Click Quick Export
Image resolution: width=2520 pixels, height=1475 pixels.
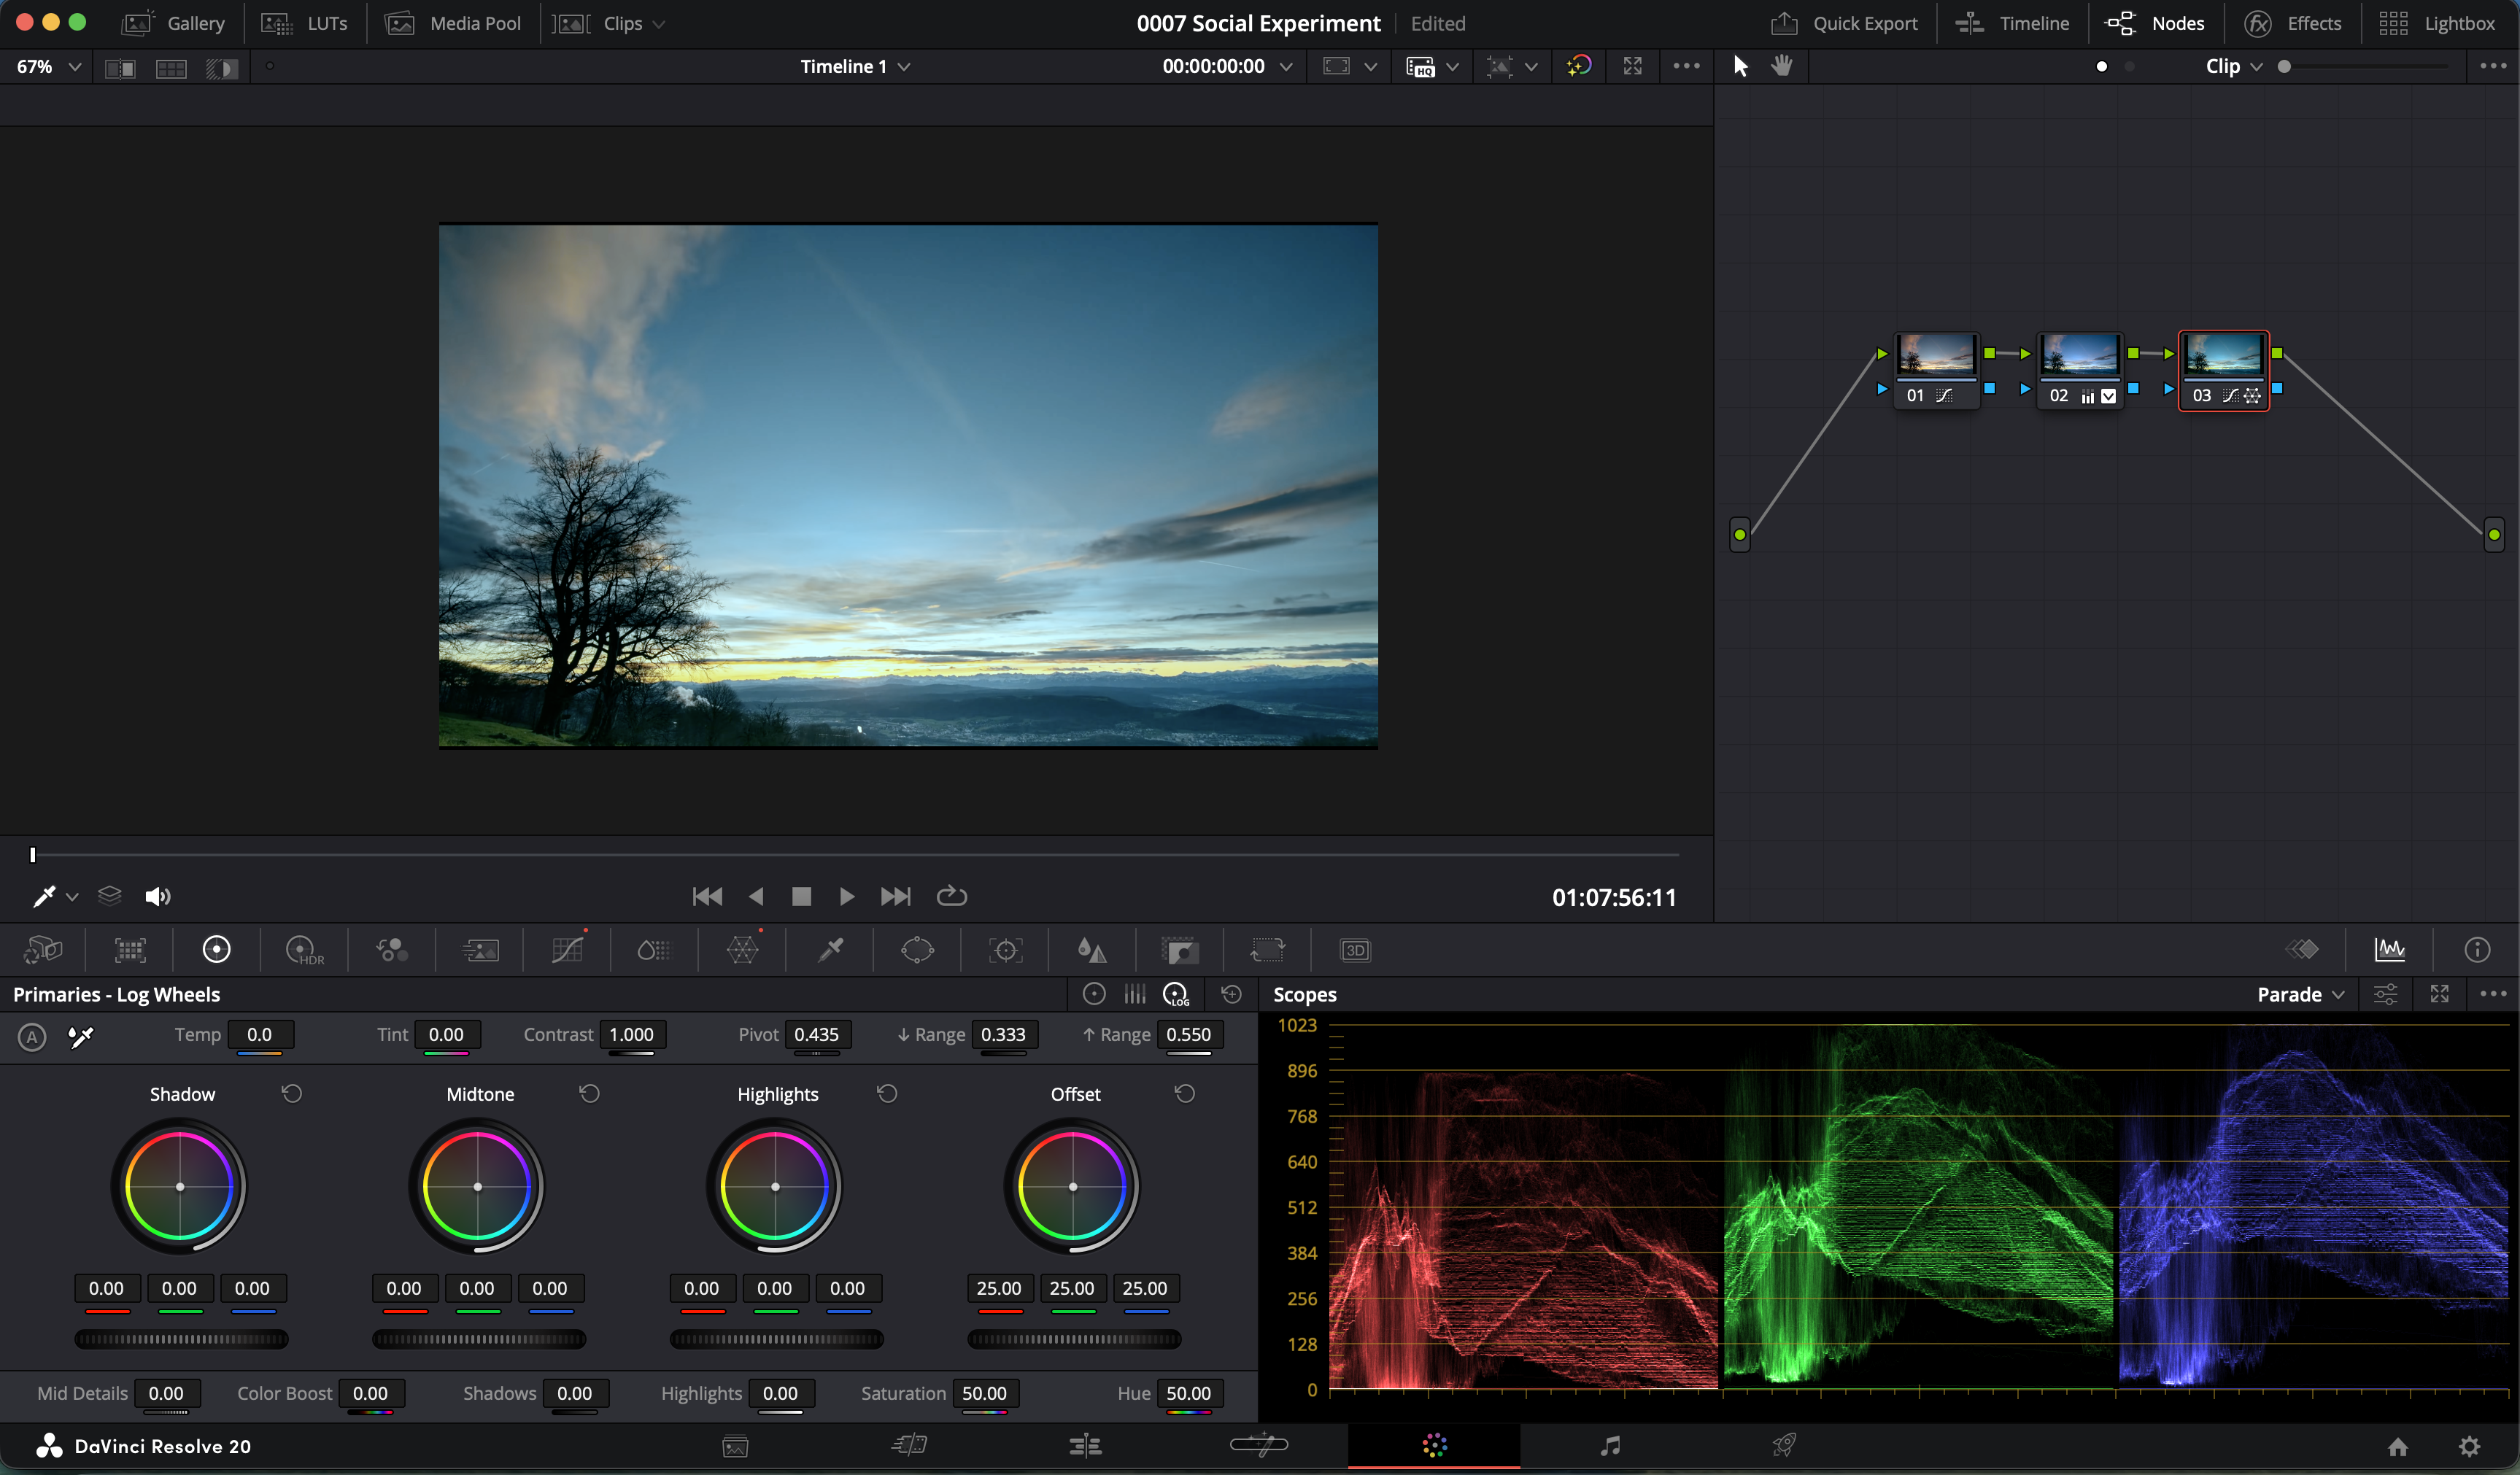1844,23
